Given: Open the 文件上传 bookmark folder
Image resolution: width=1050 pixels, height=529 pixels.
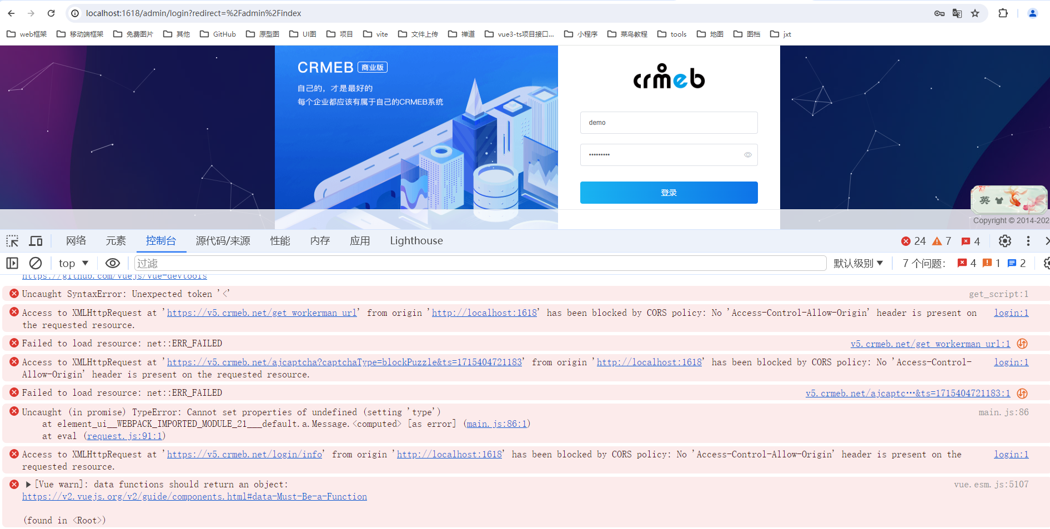Looking at the screenshot, I should pyautogui.click(x=418, y=34).
